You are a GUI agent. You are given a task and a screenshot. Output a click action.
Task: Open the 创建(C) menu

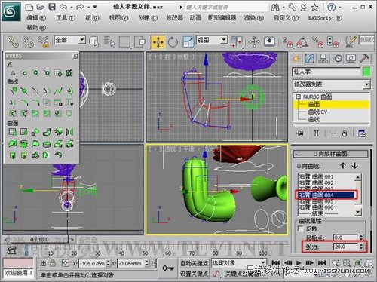pyautogui.click(x=148, y=18)
